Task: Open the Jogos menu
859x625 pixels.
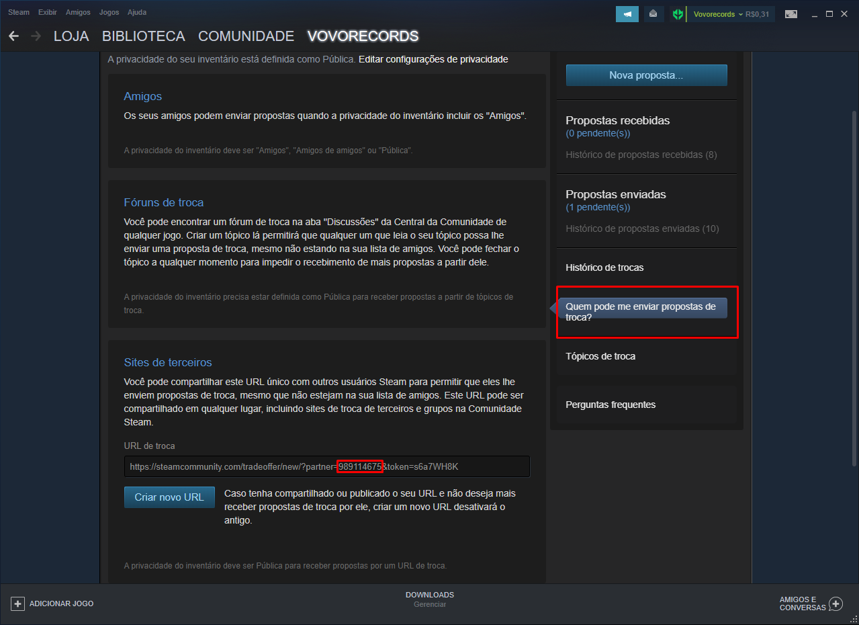Action: (109, 12)
